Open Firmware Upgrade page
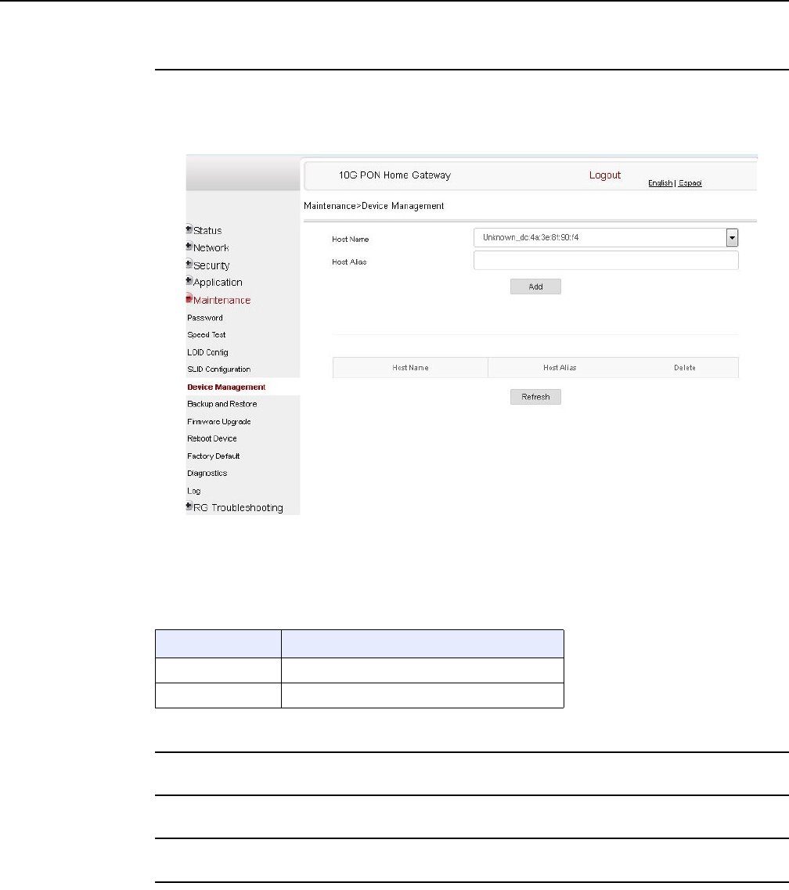789x890 pixels. (x=219, y=422)
